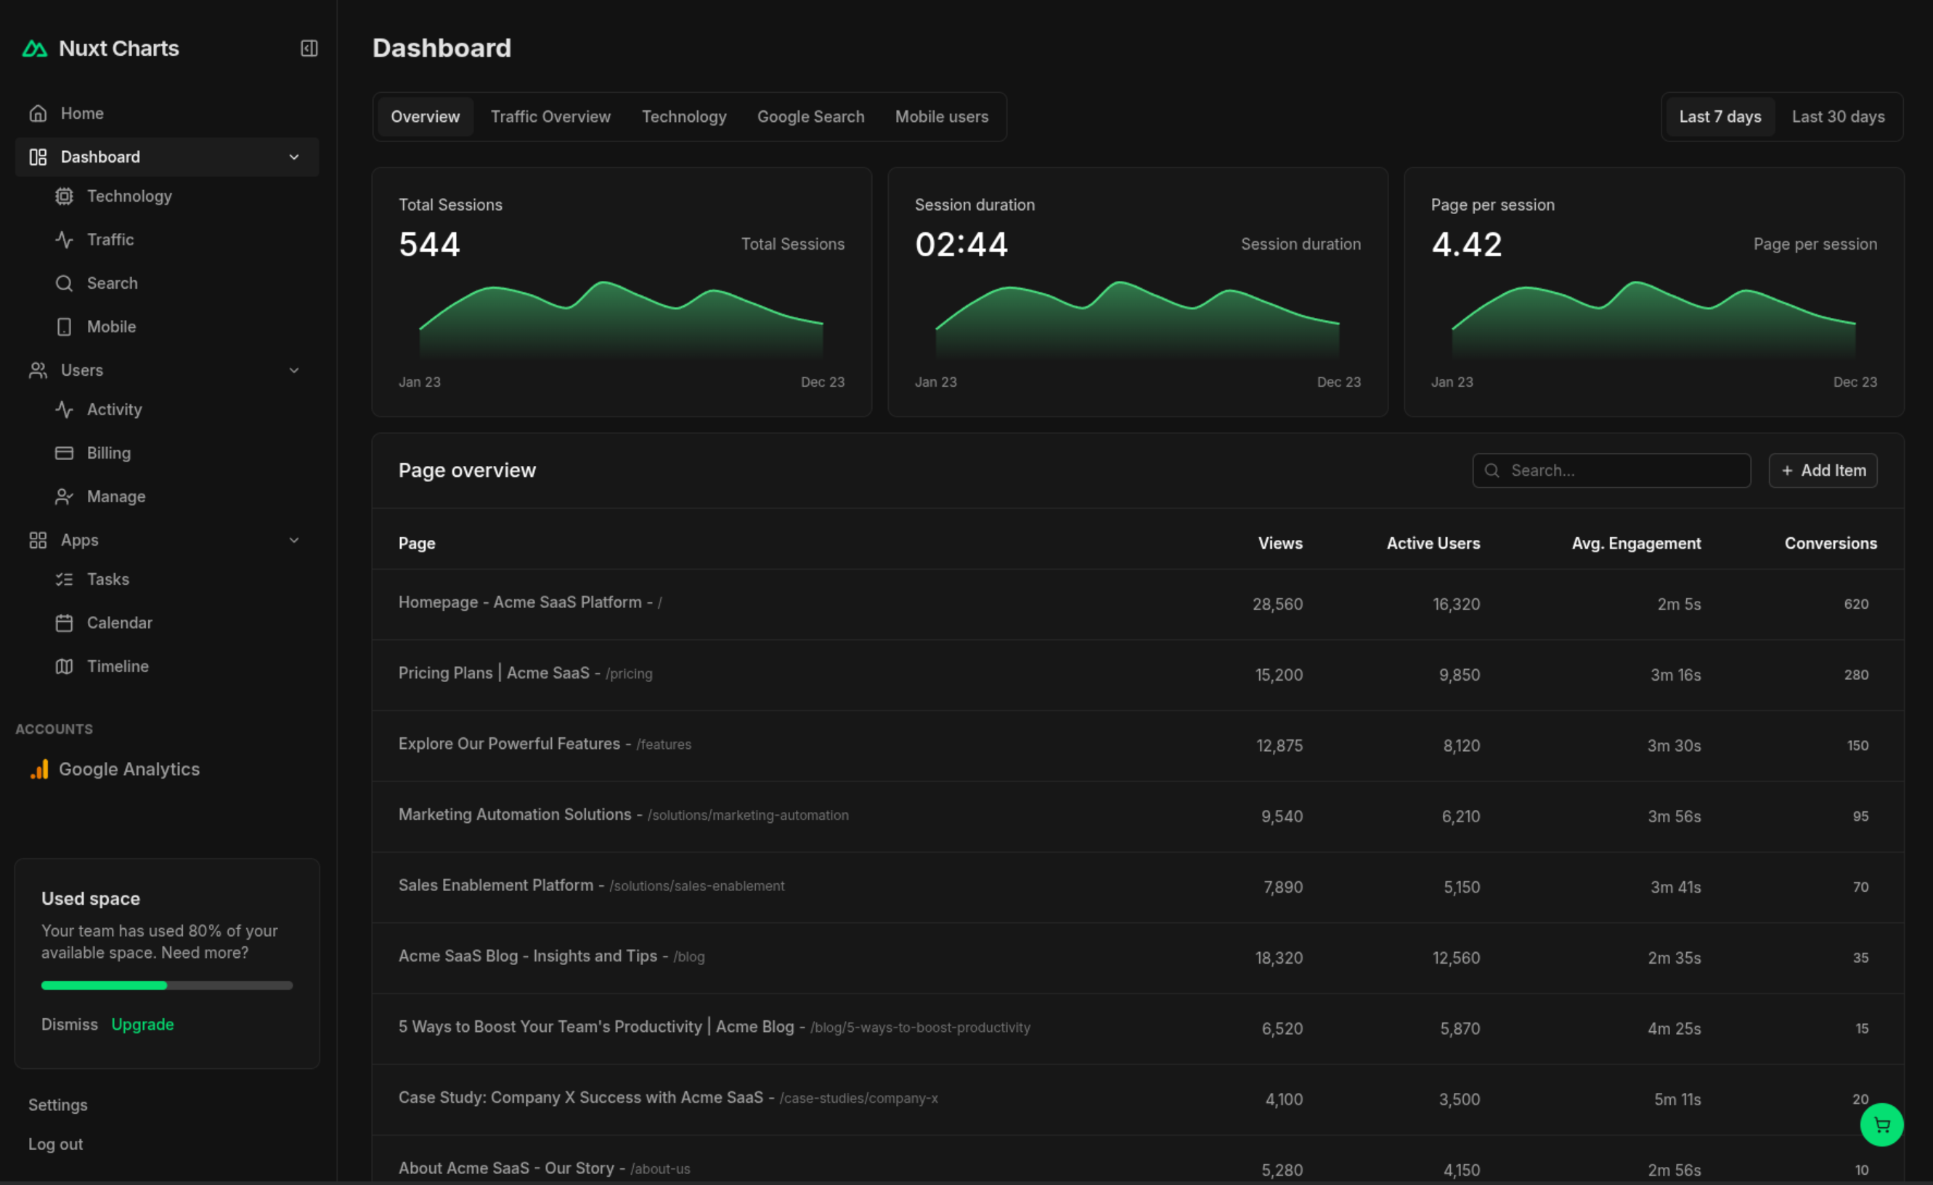Select the 5 Ways to Boost Productivity row
Image resolution: width=1933 pixels, height=1185 pixels.
pos(1138,1028)
